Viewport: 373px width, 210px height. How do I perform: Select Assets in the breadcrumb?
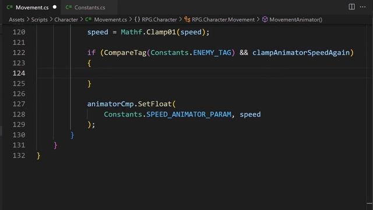[x=17, y=20]
